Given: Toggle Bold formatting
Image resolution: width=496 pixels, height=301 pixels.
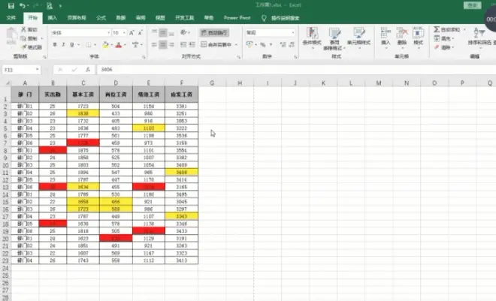Looking at the screenshot, I should point(55,45).
